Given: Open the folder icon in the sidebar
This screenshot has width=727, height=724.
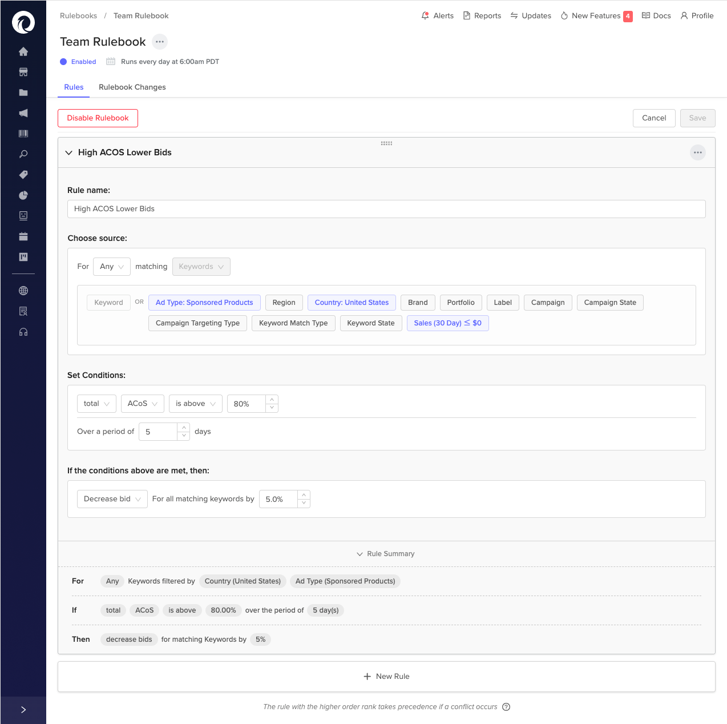Looking at the screenshot, I should (23, 92).
